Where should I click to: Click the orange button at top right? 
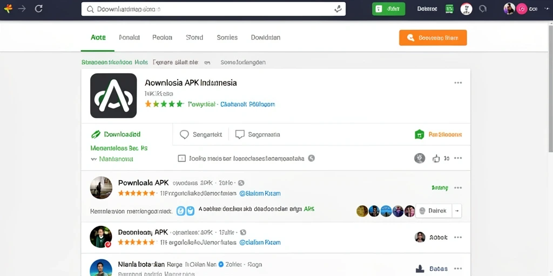tap(433, 38)
